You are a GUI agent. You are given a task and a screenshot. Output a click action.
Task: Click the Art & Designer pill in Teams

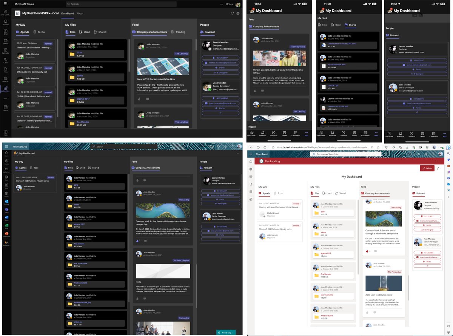pos(221,72)
